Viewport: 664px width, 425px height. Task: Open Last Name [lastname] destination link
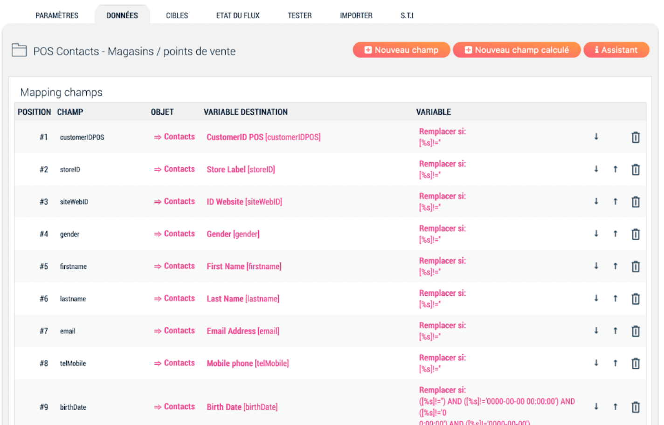coord(243,299)
